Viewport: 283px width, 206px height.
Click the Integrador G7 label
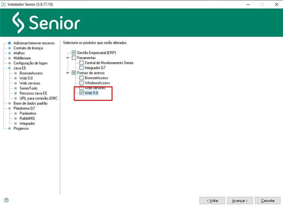coord(95,68)
